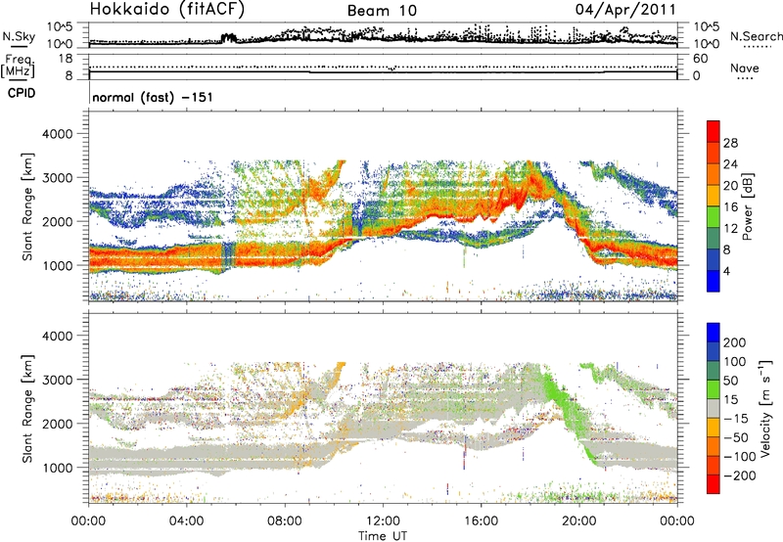Click the date '04/Apr/2011'
This screenshot has height=542, width=783.
pyautogui.click(x=625, y=10)
